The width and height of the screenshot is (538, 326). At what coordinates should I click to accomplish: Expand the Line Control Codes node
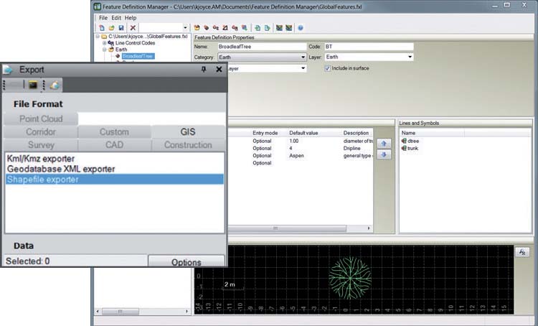point(104,43)
